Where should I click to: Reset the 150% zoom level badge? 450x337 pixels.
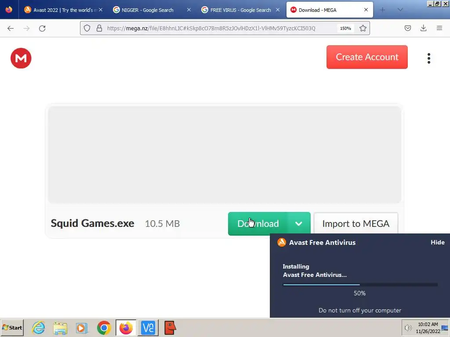coord(345,29)
